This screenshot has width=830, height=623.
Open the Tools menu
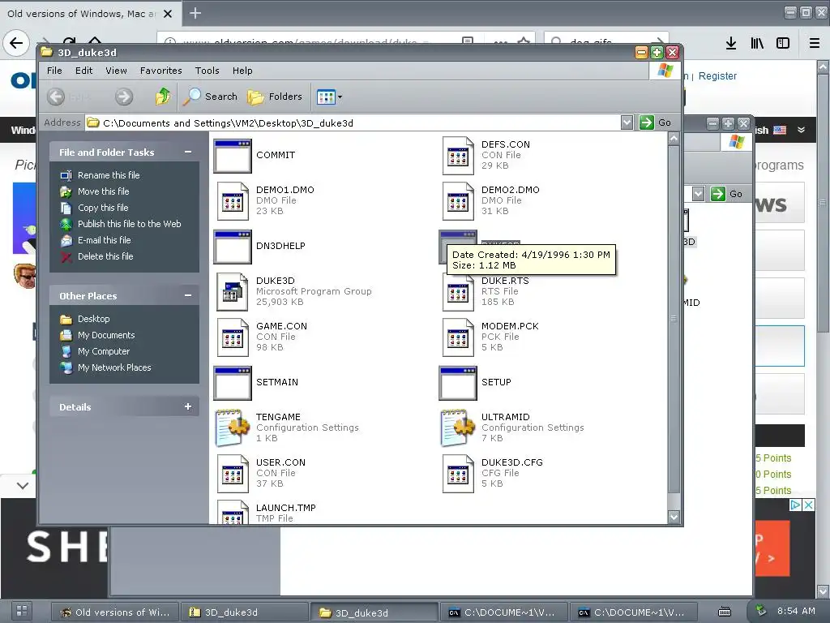pos(207,71)
